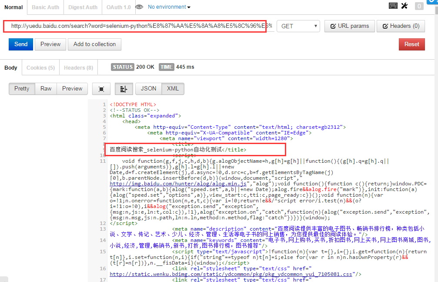
Task: Click the TIME label badge
Action: pos(167,67)
